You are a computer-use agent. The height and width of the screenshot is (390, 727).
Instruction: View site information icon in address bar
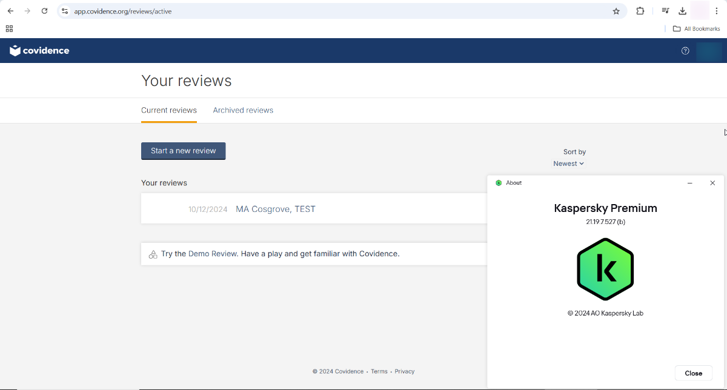[65, 11]
